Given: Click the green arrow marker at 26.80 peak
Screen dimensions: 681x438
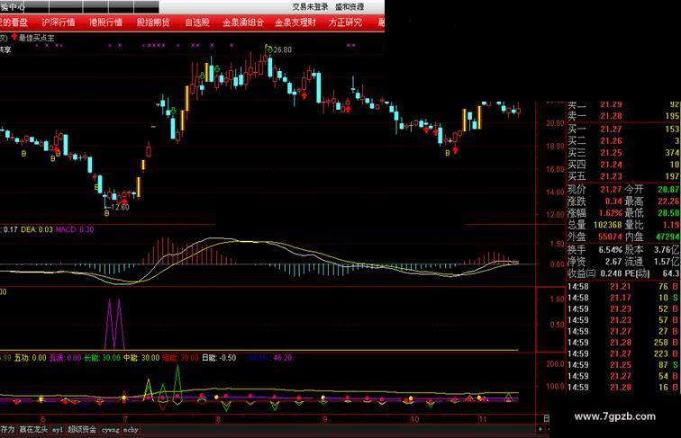Looking at the screenshot, I should (269, 49).
